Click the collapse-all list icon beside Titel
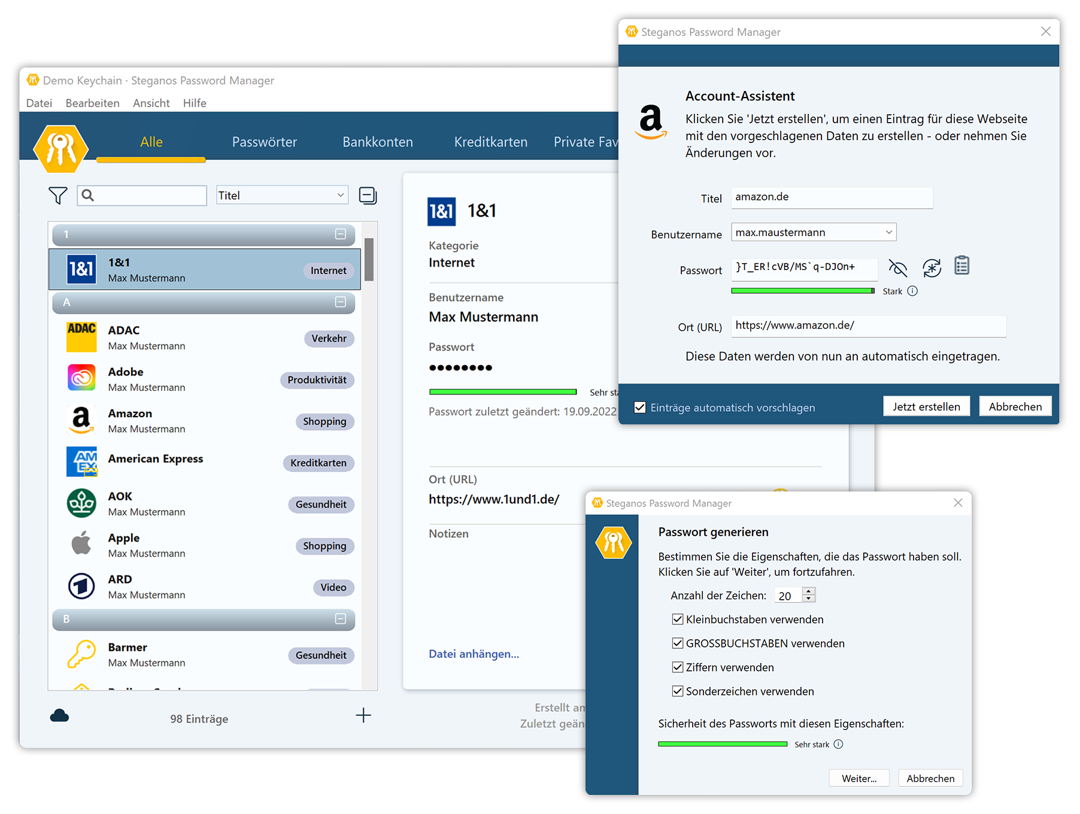This screenshot has width=1080, height=814. tap(368, 195)
